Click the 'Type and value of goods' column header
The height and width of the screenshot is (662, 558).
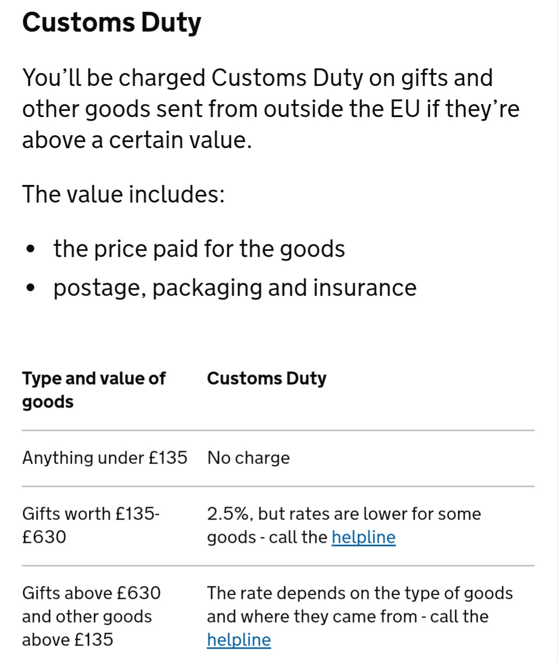pos(94,390)
